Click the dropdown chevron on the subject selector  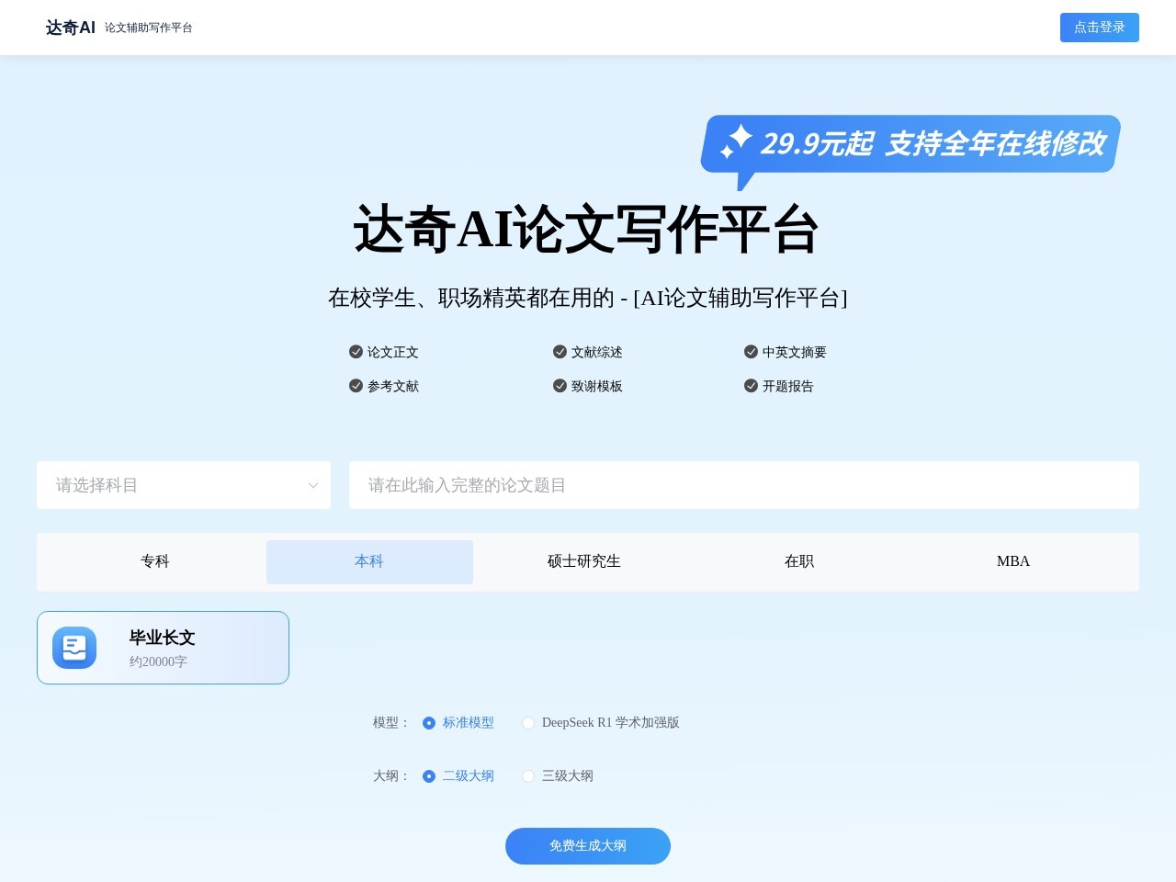click(x=312, y=485)
